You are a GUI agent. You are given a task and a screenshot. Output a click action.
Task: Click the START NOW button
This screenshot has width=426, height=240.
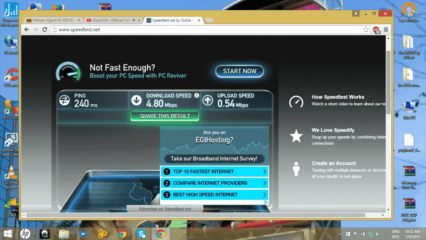coord(240,71)
